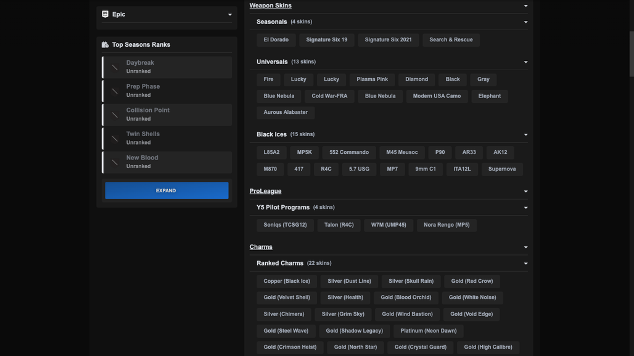Click the Epic platform icon
Image resolution: width=634 pixels, height=356 pixels.
[105, 14]
